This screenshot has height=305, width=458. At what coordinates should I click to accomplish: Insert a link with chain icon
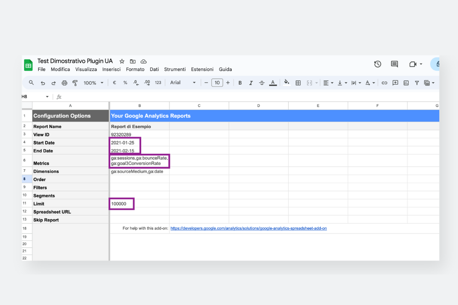point(384,83)
